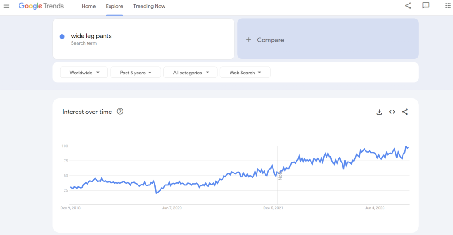453x235 pixels.
Task: Expand the Worldwide region dropdown
Action: [x=84, y=73]
